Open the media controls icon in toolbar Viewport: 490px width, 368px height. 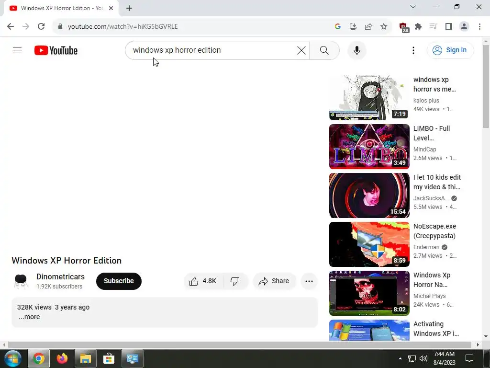pos(433,27)
